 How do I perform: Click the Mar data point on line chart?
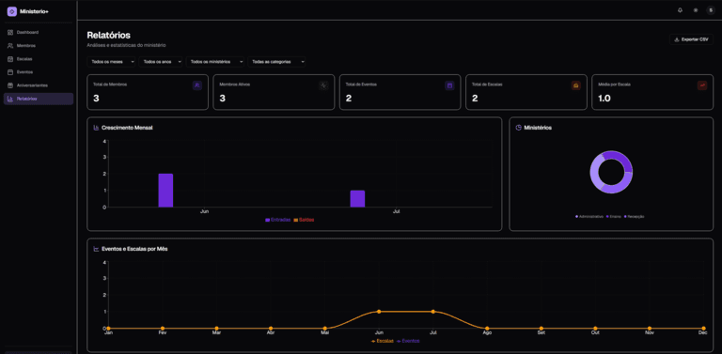point(216,329)
